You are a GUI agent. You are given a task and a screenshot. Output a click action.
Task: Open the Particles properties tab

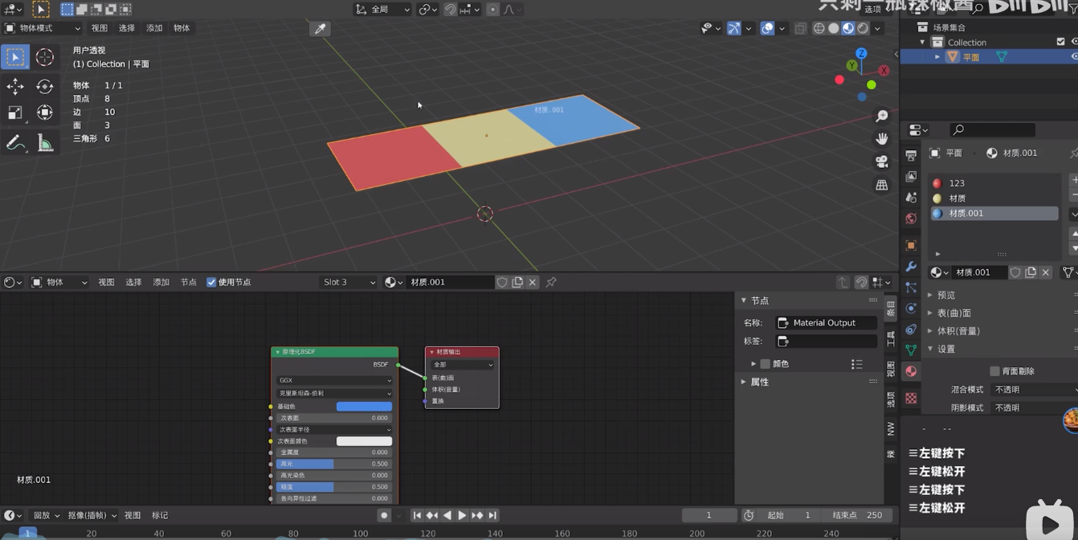911,288
